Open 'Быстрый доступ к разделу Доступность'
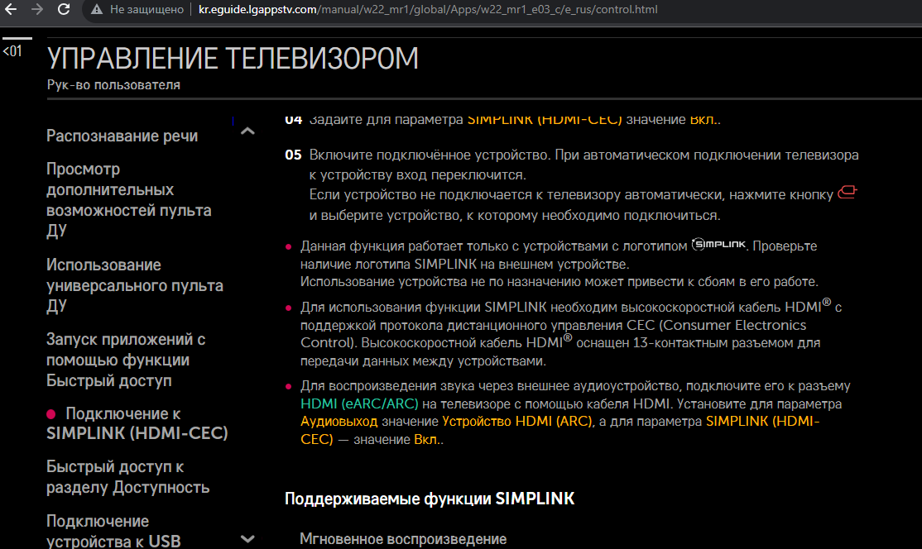The width and height of the screenshot is (922, 549). [x=127, y=477]
